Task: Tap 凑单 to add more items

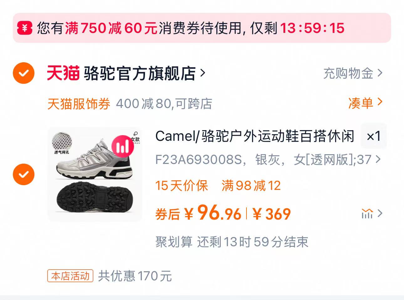Action: point(365,103)
